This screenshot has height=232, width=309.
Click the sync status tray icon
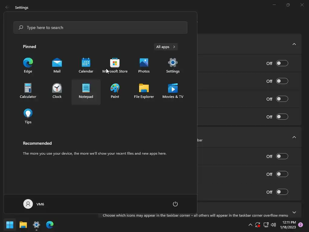pos(258,225)
